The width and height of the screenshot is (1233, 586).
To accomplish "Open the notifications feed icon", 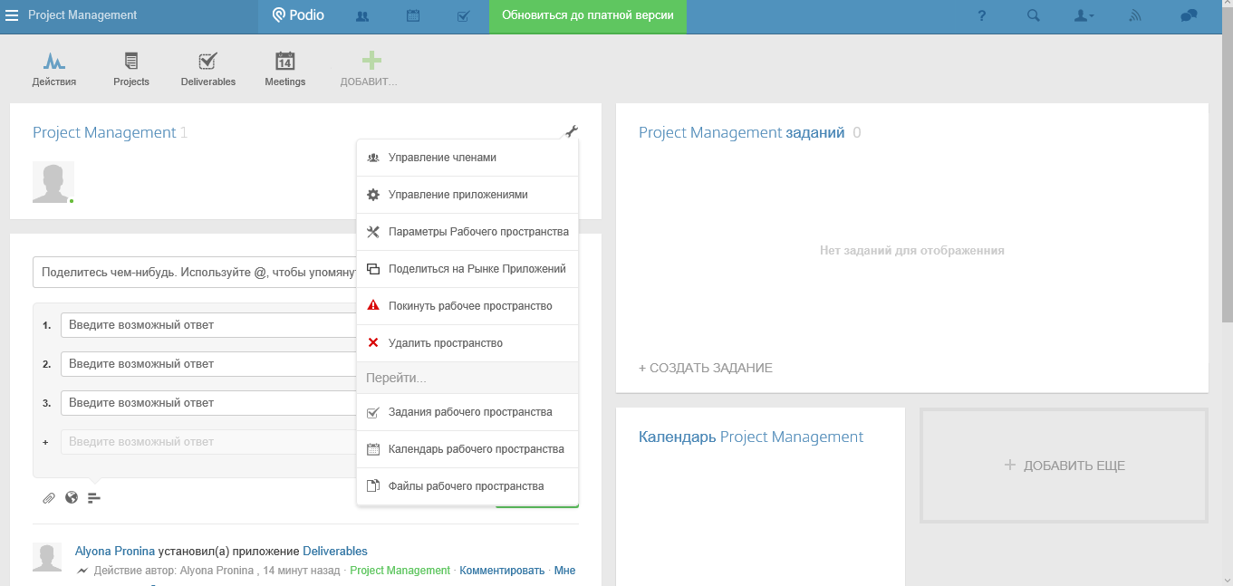I will click(1135, 16).
